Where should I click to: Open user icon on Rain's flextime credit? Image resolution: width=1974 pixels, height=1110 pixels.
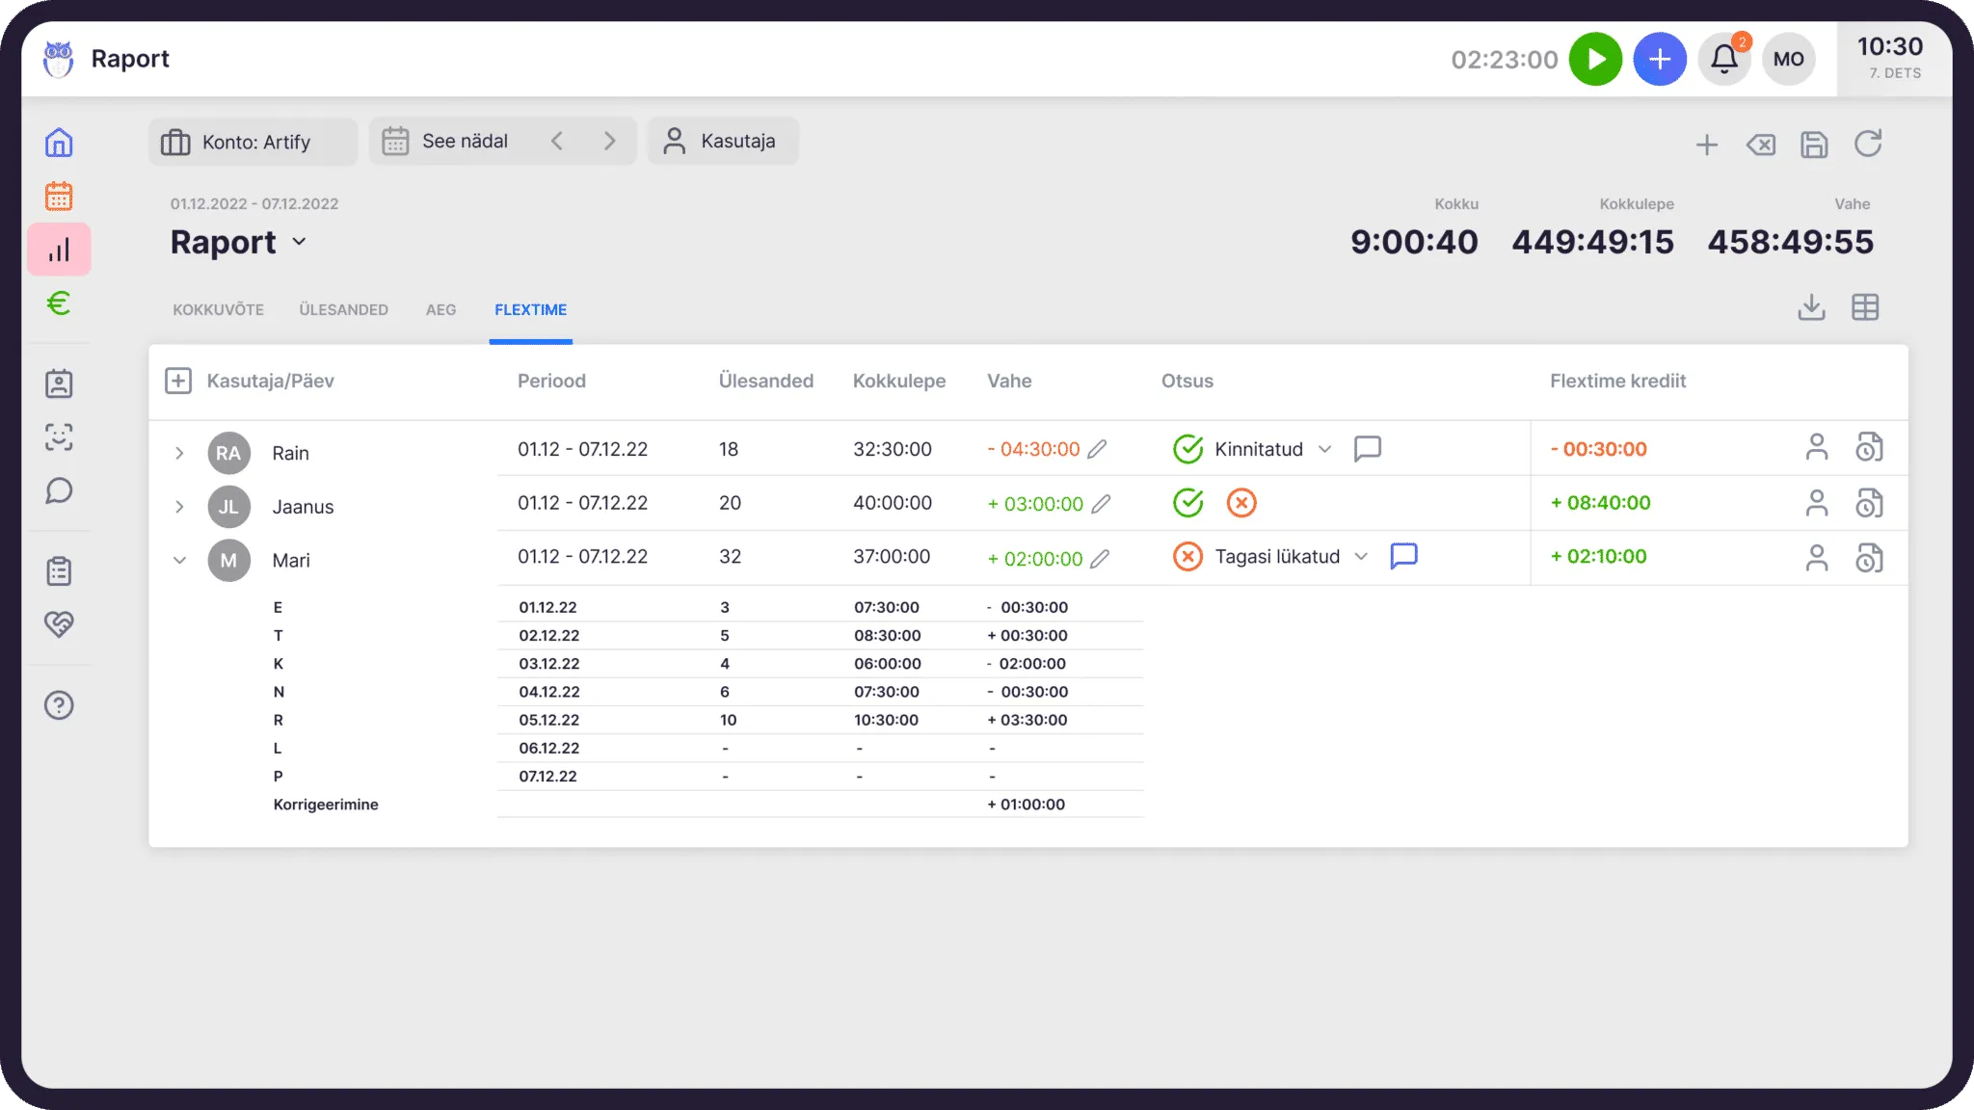(x=1817, y=447)
